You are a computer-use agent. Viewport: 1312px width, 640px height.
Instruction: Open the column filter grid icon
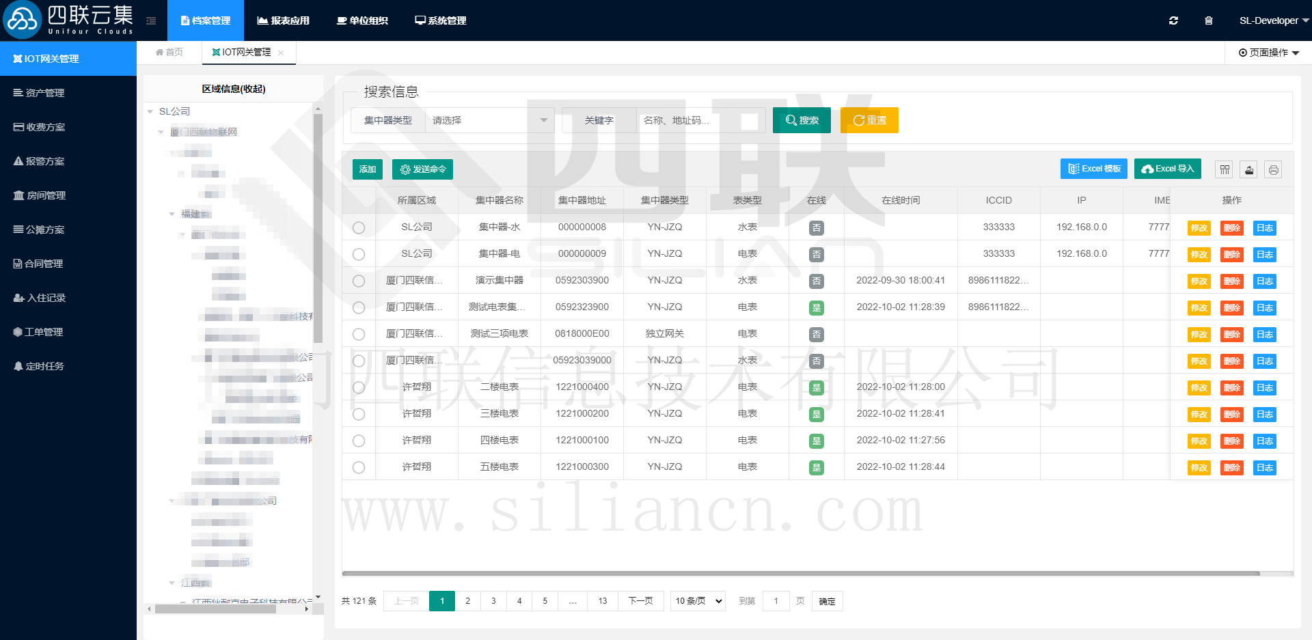[x=1225, y=169]
